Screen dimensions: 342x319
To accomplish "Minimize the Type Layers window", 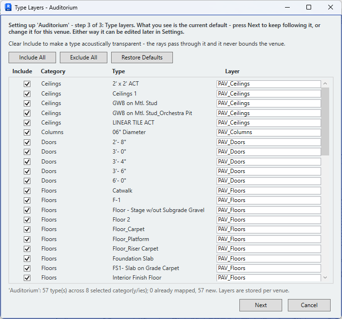I will click(x=287, y=7).
